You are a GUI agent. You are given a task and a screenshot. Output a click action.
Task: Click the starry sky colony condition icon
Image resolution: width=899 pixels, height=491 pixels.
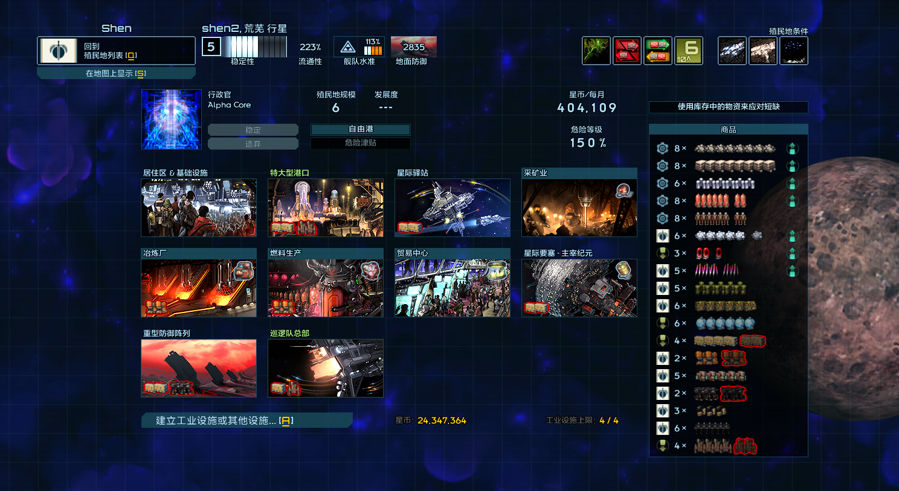pos(793,51)
